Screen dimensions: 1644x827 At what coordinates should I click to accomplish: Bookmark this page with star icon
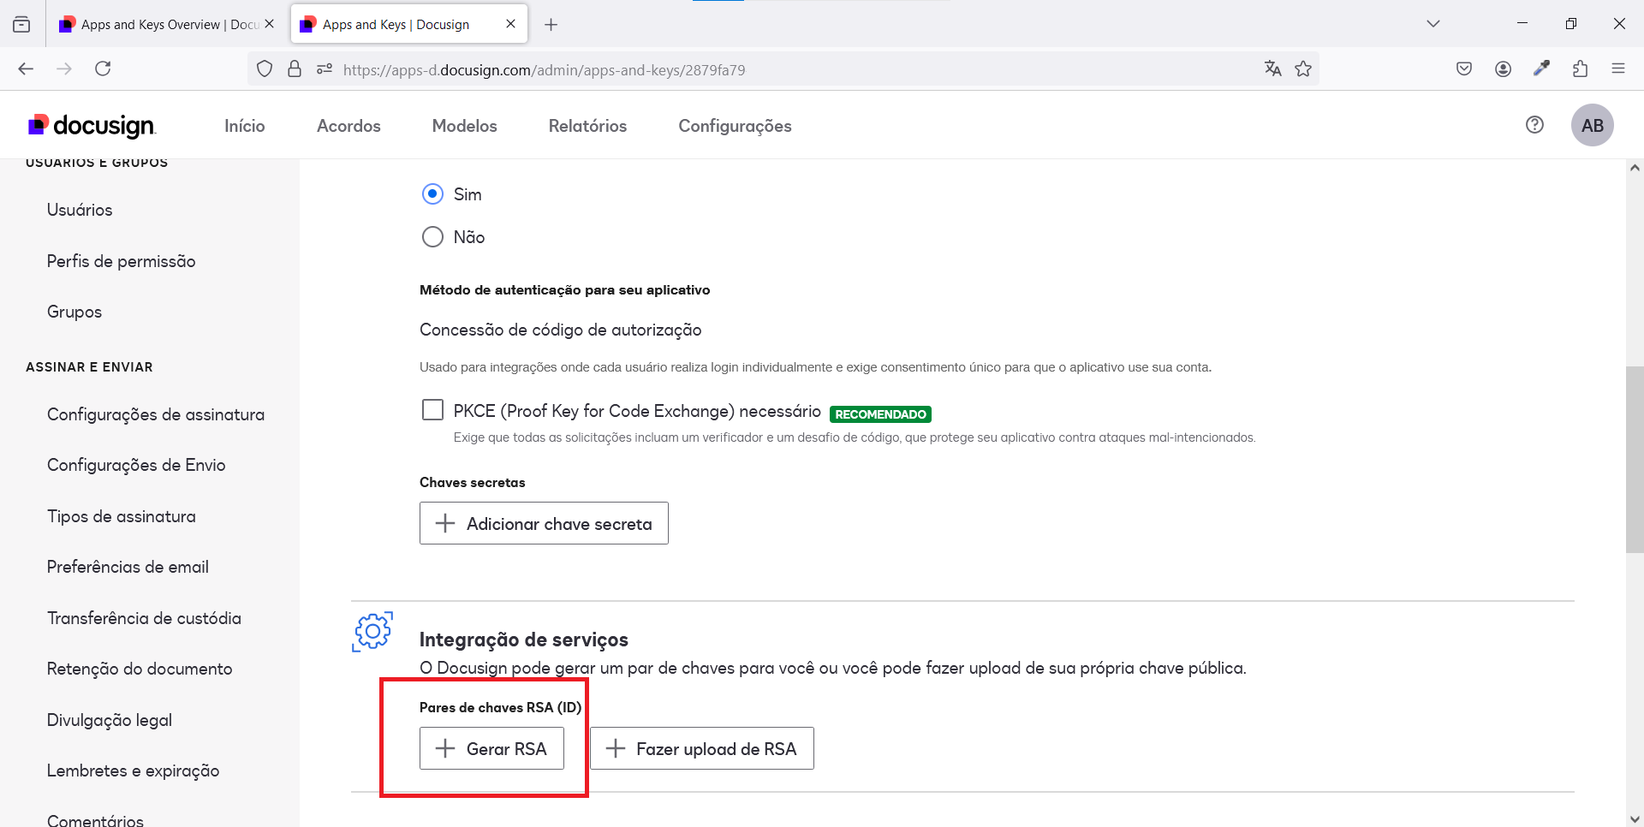[1303, 69]
